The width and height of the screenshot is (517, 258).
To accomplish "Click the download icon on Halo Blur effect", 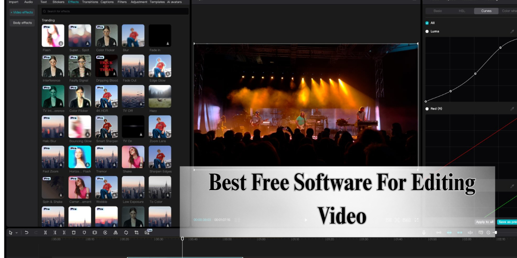I will pyautogui.click(x=61, y=135).
